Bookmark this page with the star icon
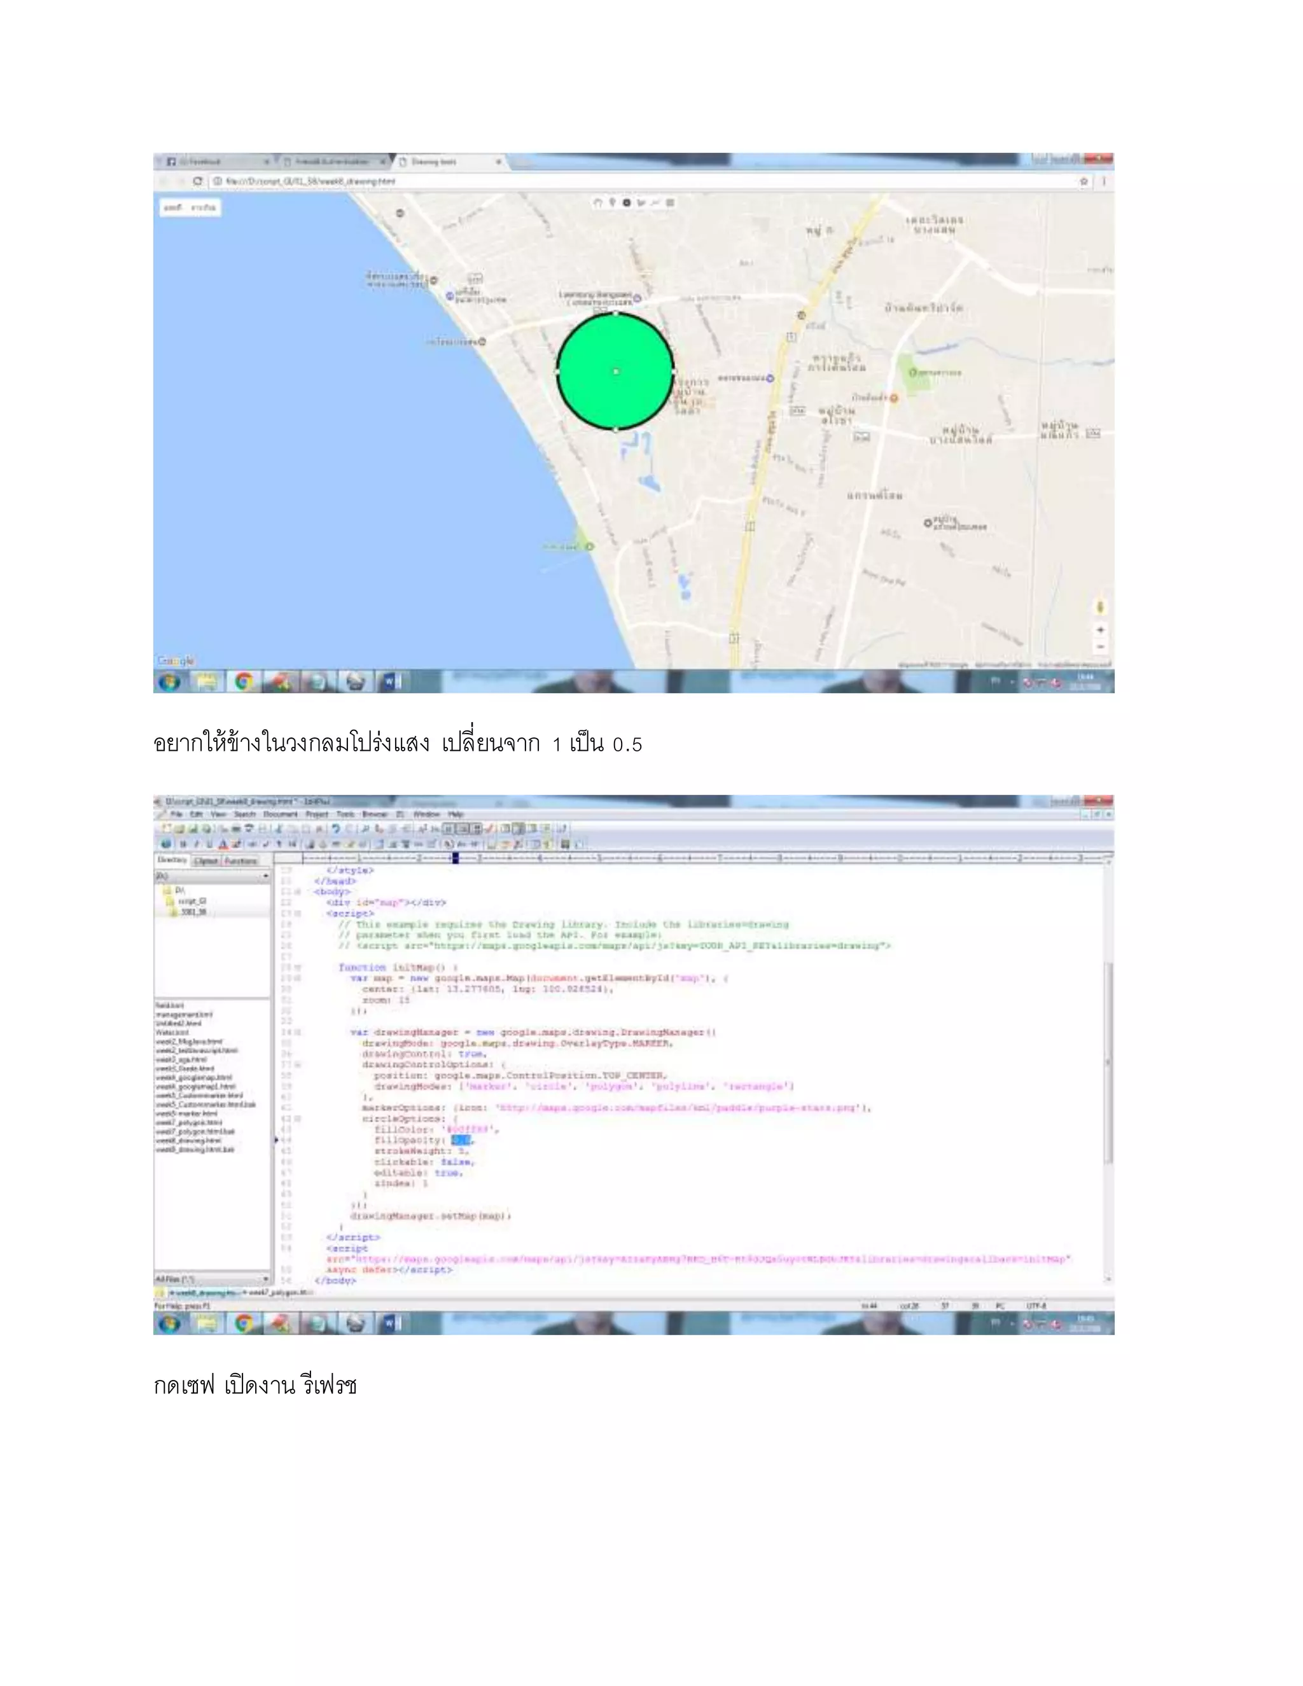1303x1686 pixels. click(1084, 181)
